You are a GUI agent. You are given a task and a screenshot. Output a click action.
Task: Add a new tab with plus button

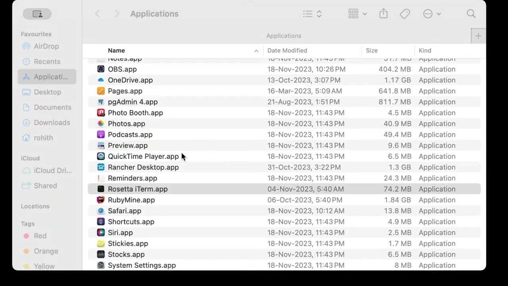tap(478, 36)
